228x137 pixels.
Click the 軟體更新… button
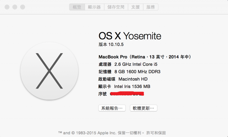143,108
